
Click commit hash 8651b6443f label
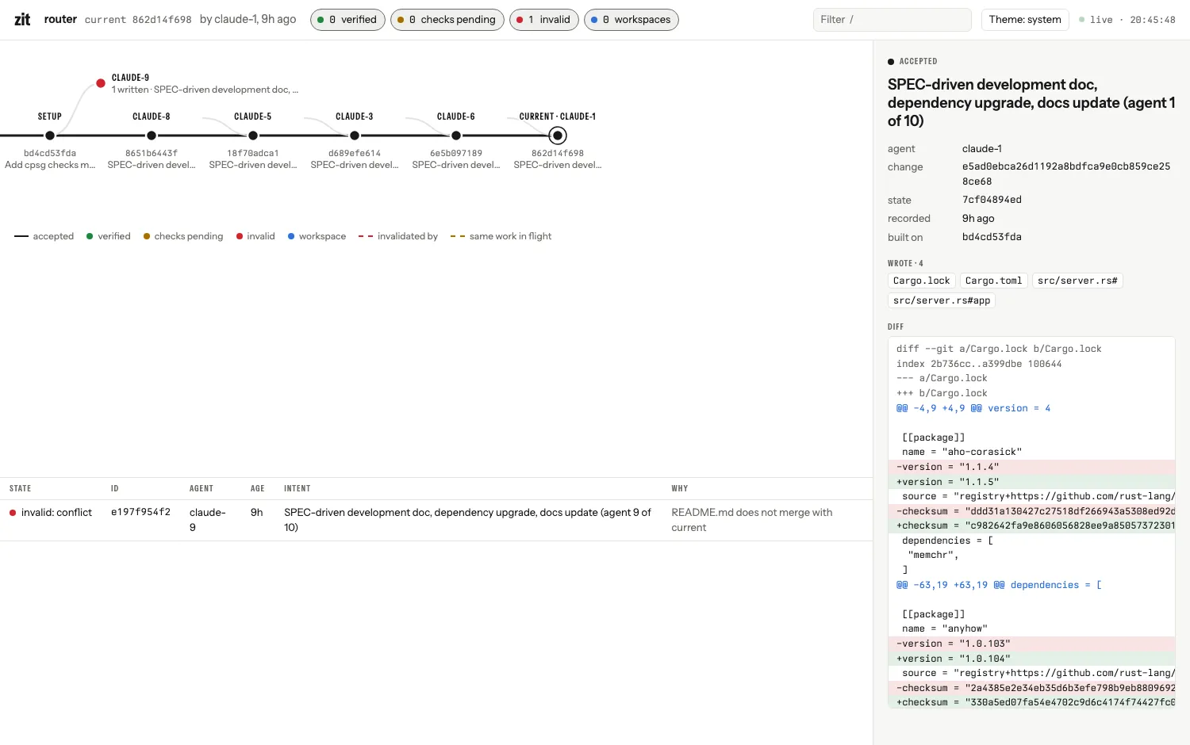[152, 153]
